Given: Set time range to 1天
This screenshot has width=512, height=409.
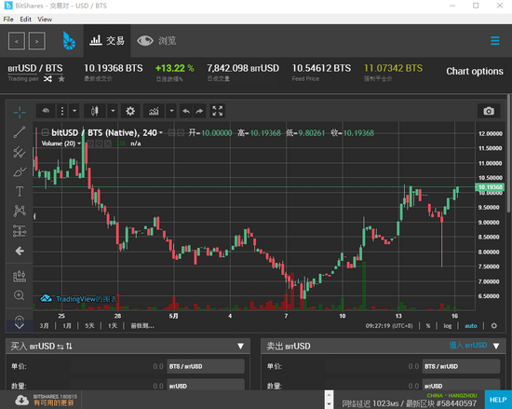Looking at the screenshot, I should point(113,326).
